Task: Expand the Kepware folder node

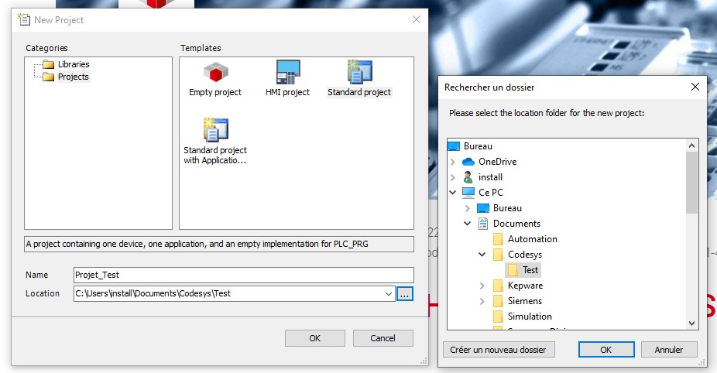Action: 482,286
